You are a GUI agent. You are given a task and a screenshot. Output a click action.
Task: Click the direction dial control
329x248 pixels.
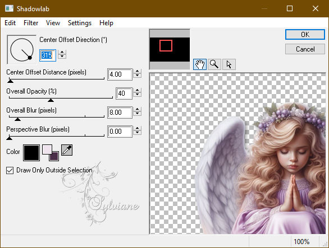tap(21, 50)
